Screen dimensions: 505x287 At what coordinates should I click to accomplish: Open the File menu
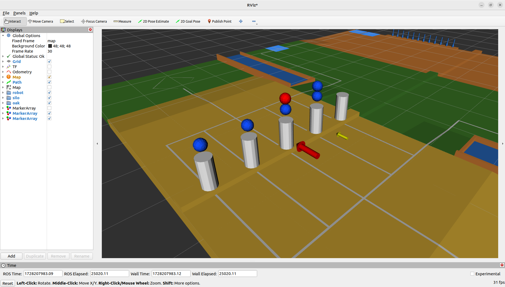(x=6, y=13)
